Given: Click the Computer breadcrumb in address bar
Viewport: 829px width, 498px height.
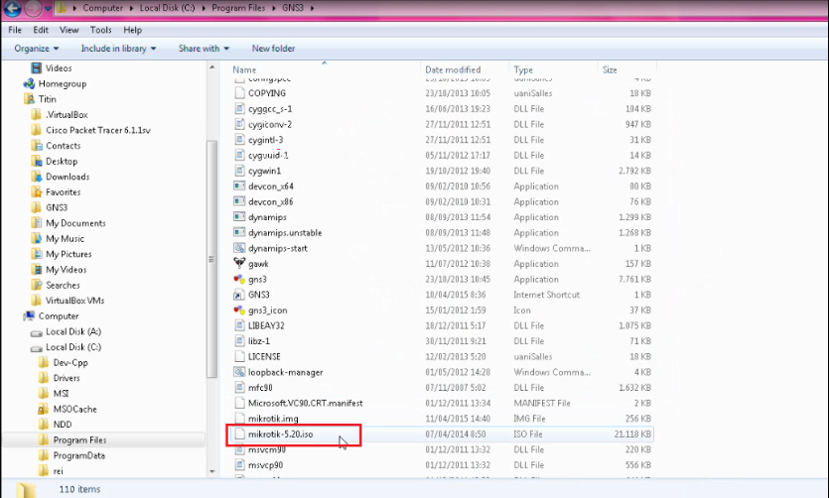Looking at the screenshot, I should point(102,8).
